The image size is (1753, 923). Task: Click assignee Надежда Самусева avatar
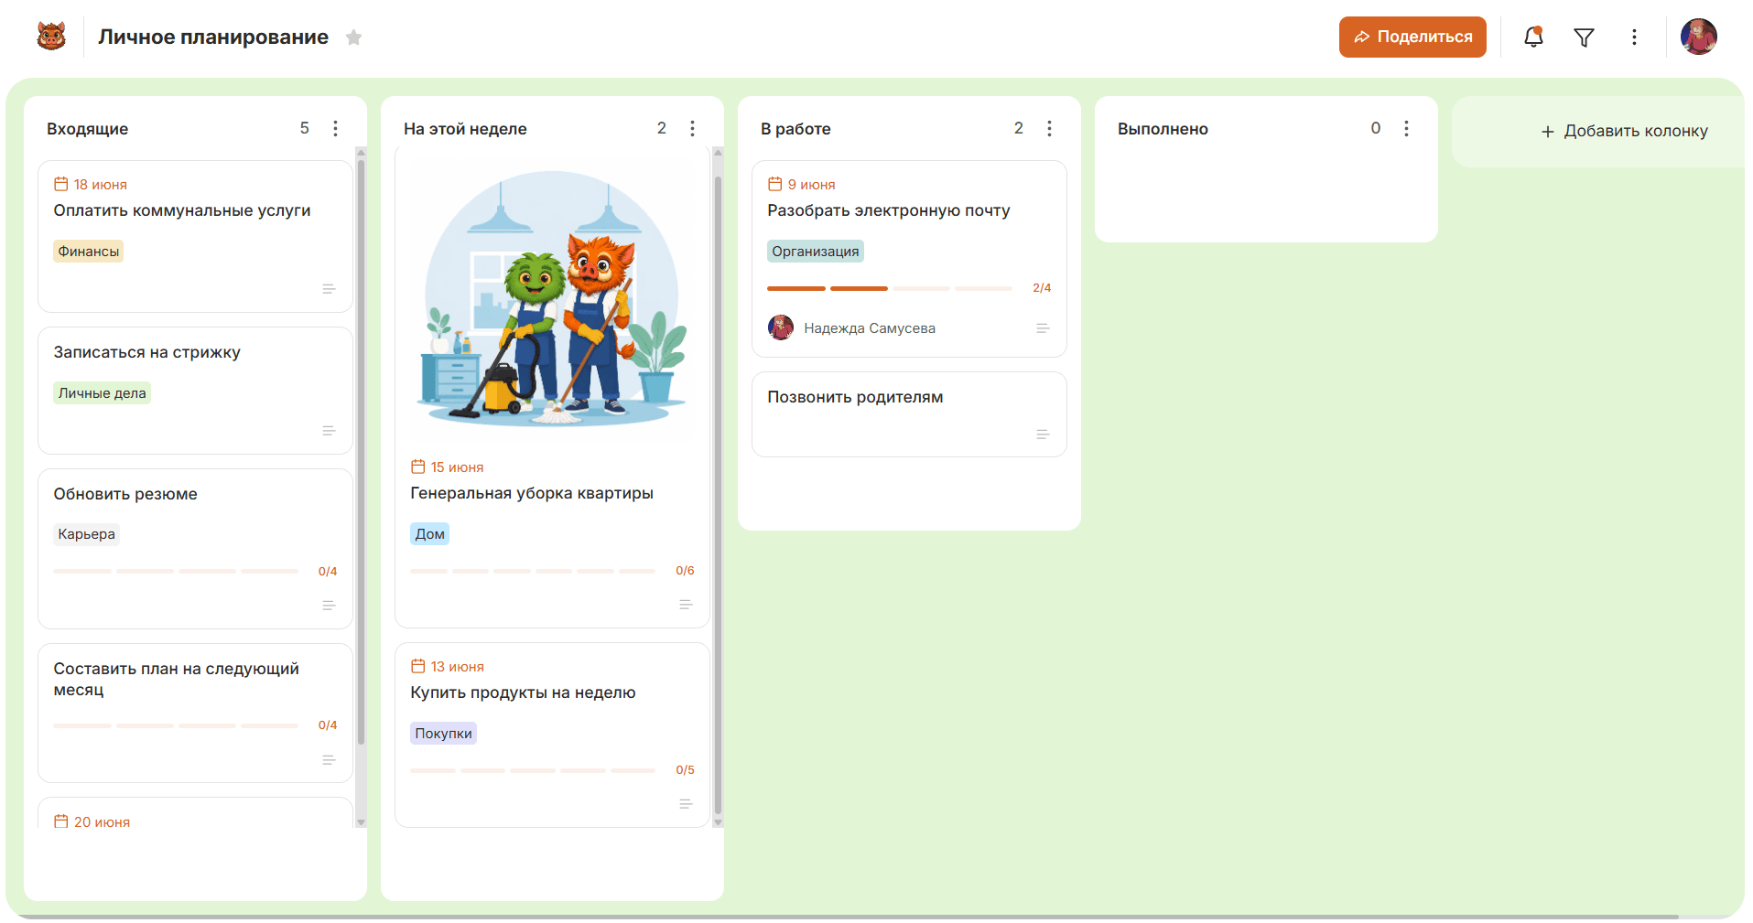tap(781, 327)
